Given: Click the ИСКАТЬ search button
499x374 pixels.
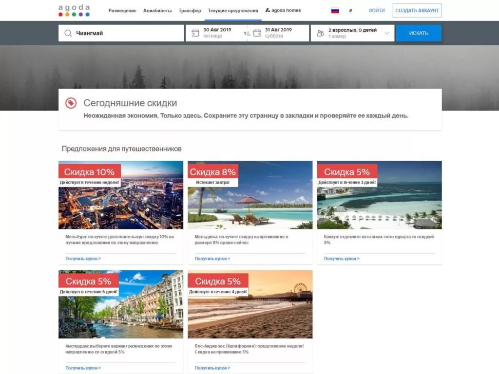Looking at the screenshot, I should (418, 33).
